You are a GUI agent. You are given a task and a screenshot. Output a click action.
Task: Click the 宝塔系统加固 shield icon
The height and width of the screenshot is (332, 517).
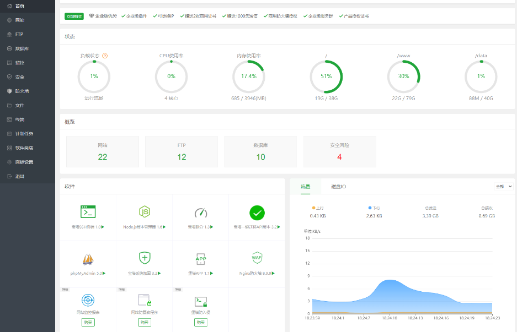point(145,258)
